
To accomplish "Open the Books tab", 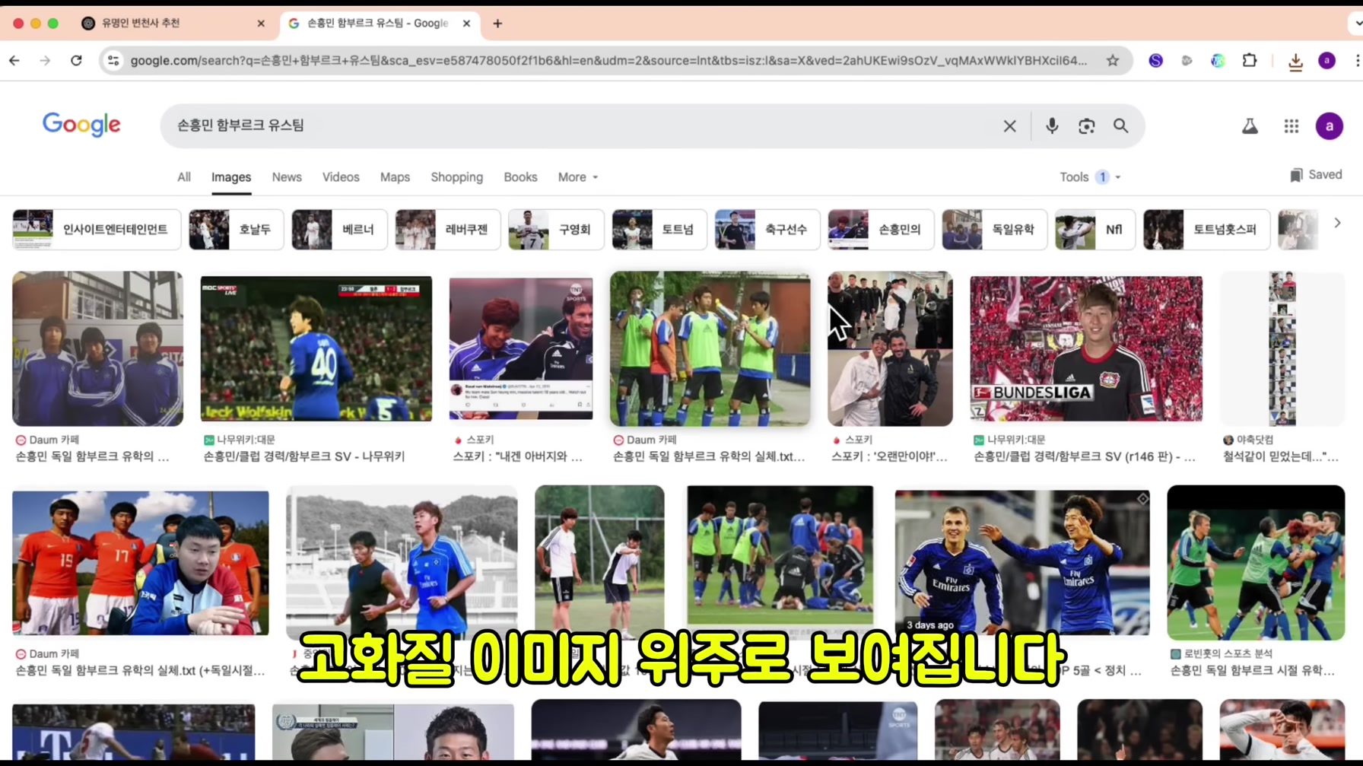I will 520,177.
